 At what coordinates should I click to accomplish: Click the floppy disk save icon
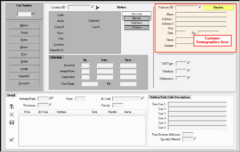click(x=12, y=123)
